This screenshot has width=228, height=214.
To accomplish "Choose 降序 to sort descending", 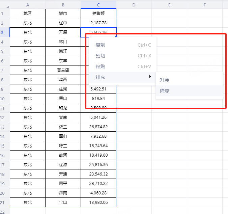I will (x=165, y=91).
